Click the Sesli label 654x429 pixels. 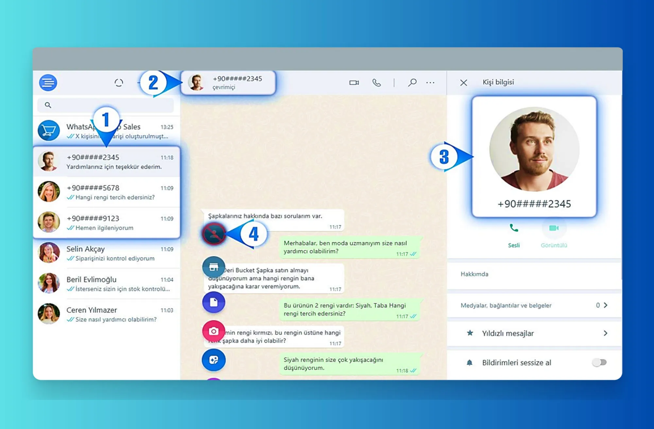(514, 245)
